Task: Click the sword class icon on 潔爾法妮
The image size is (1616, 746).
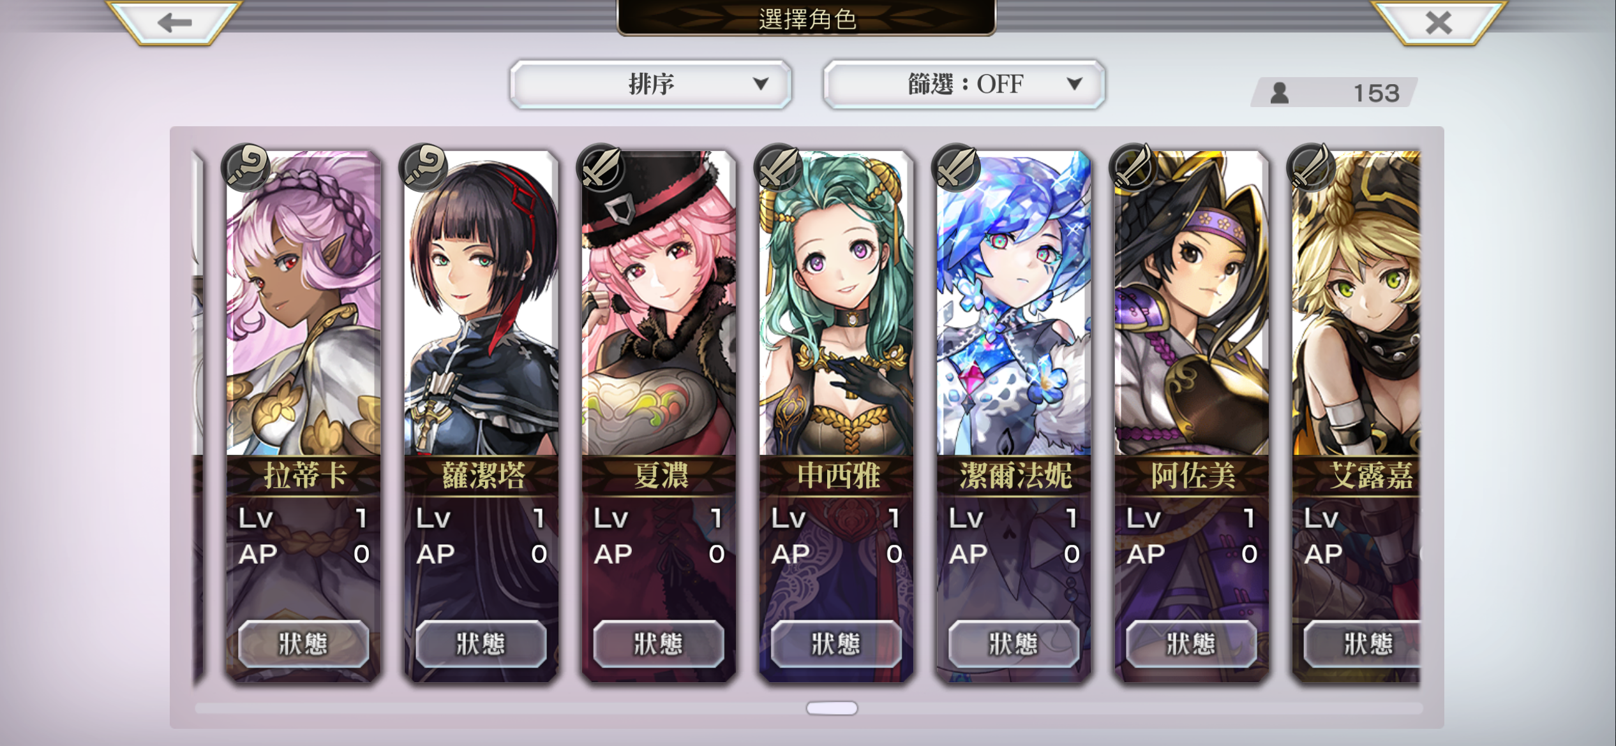Action: (x=955, y=168)
